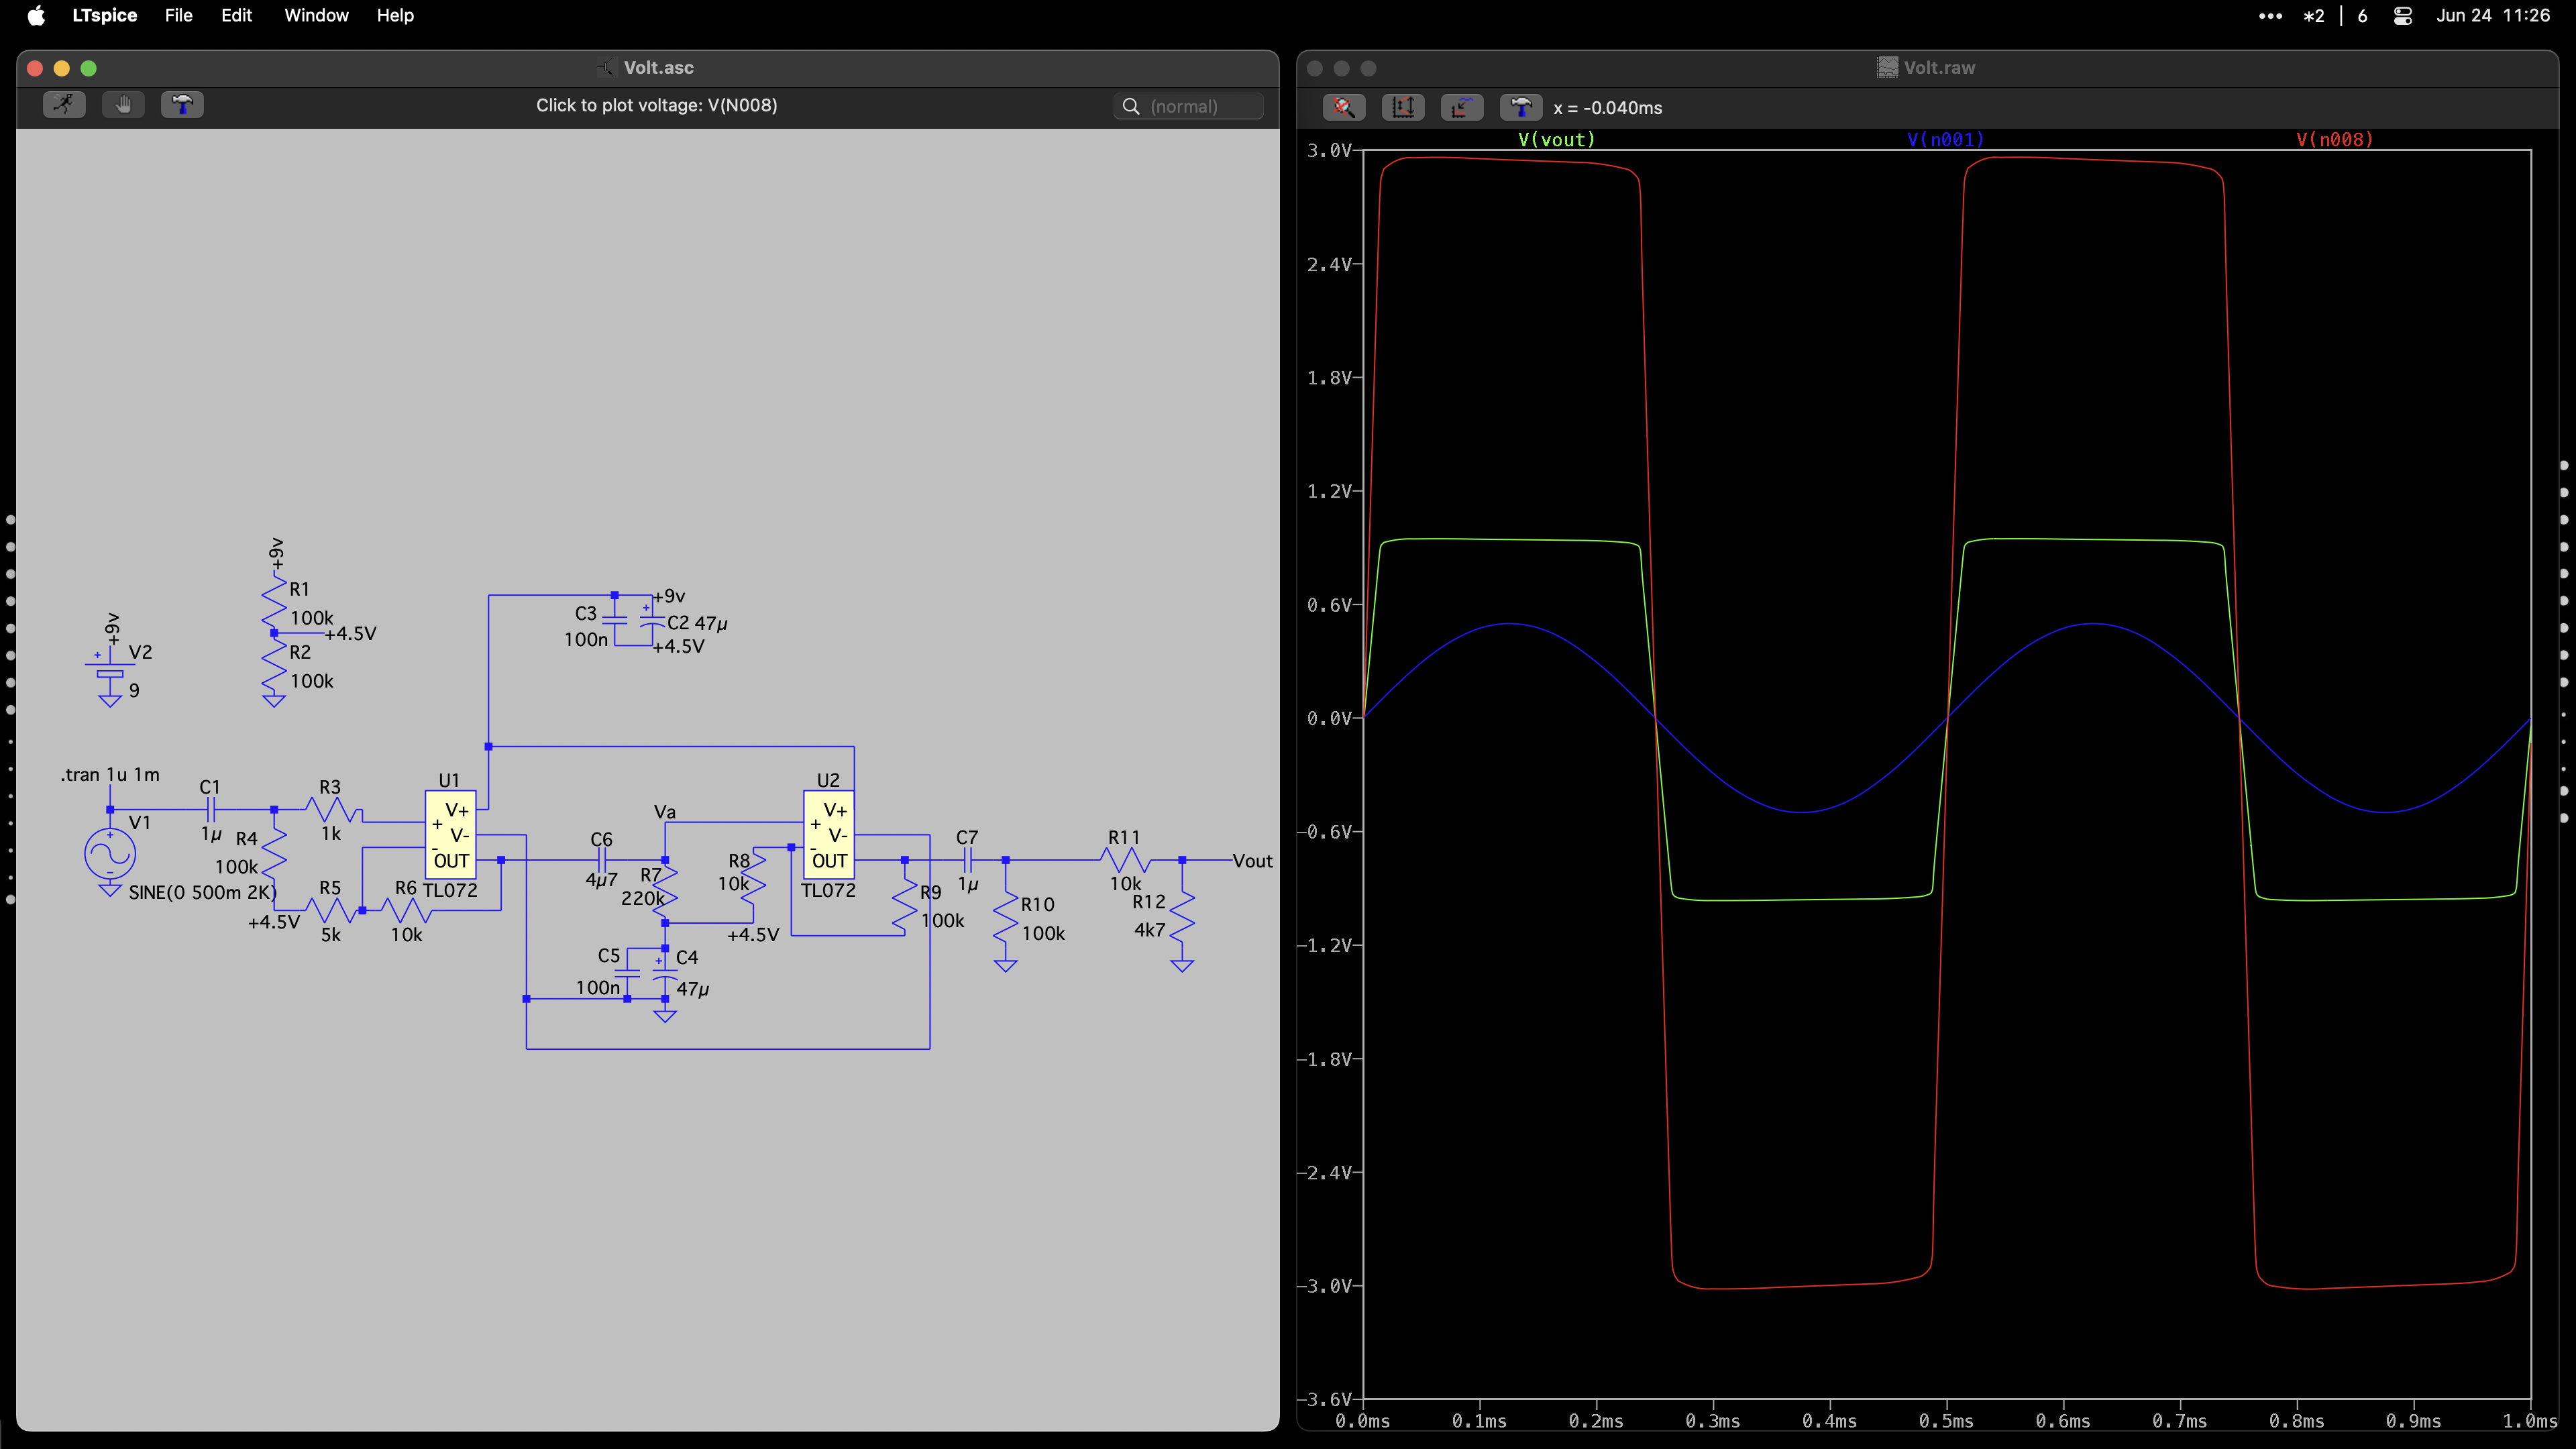
Task: Run the simulation with the running-man icon
Action: [x=64, y=105]
